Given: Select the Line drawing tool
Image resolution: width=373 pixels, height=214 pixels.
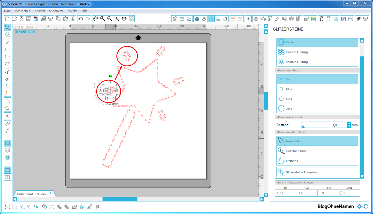Looking at the screenshot, I should click(7, 42).
